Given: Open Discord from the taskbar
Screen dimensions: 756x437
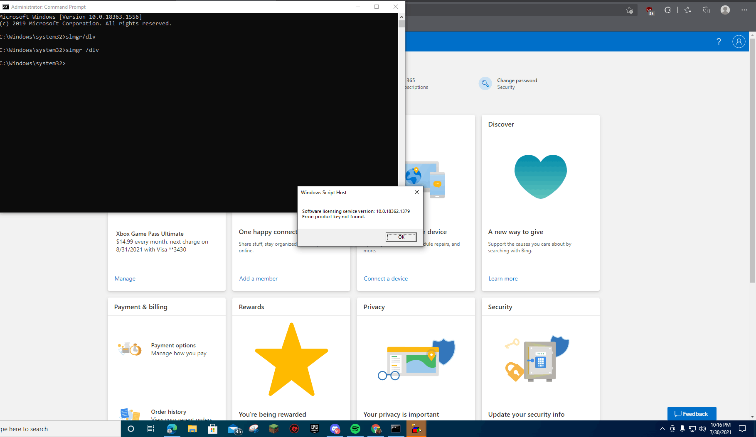Looking at the screenshot, I should tap(335, 429).
